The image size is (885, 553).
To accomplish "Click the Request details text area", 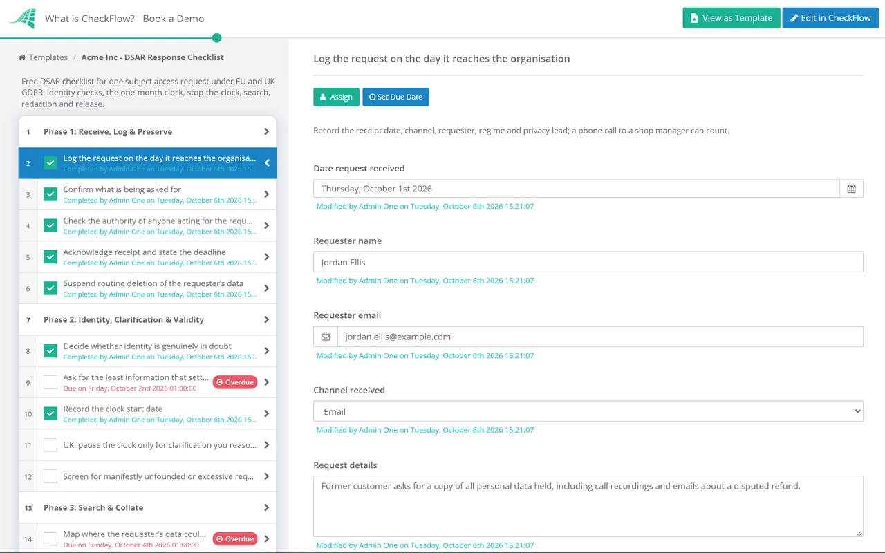I will (588, 506).
